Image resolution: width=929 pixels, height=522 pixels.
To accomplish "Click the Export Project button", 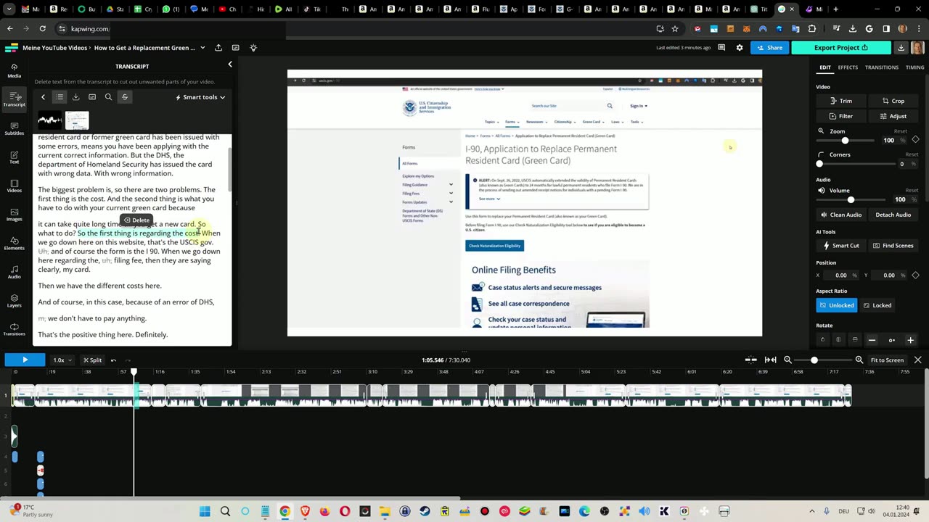I will [x=841, y=48].
